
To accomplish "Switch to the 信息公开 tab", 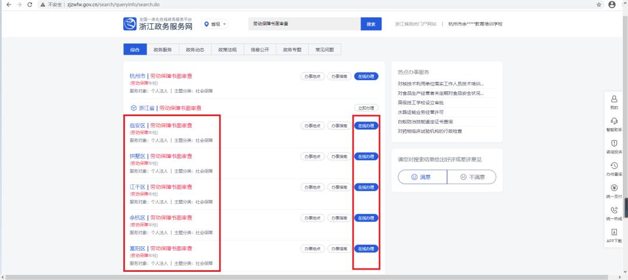I will (x=260, y=49).
